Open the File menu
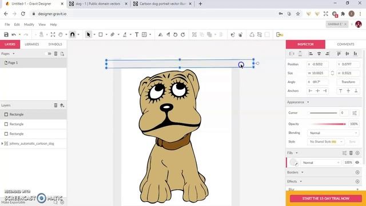 7,24
